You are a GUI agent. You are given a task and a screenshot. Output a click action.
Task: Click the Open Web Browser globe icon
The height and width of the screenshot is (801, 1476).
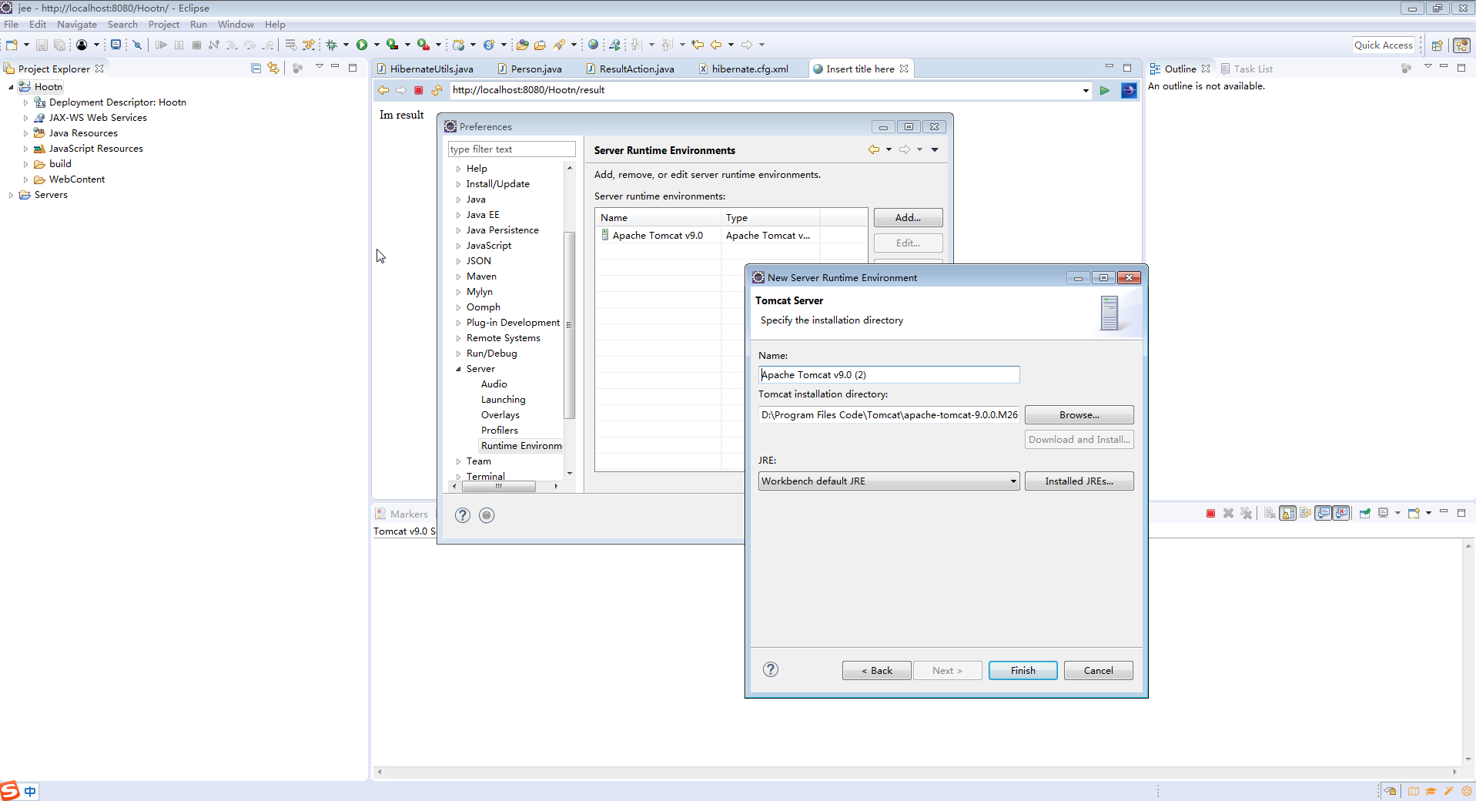pyautogui.click(x=593, y=45)
